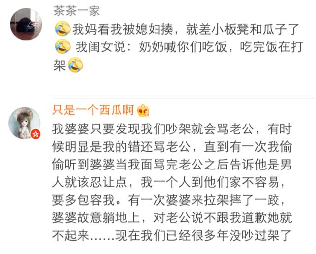Tap the orange username 只是一个西瓜啊
The width and height of the screenshot is (316, 254).
tap(93, 110)
